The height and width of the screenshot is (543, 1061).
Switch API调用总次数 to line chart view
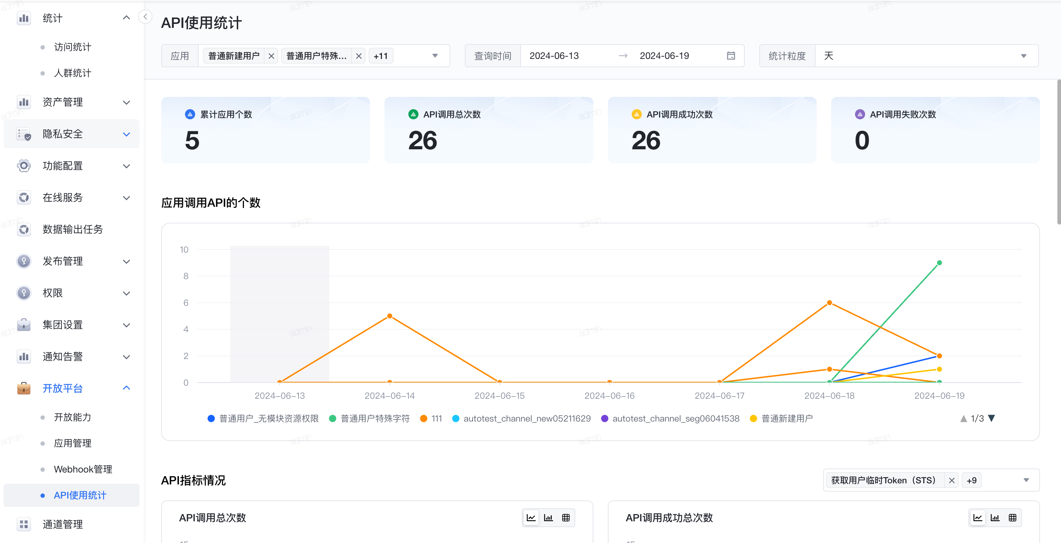coord(531,518)
